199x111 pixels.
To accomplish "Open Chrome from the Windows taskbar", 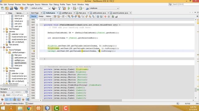I will coord(29,108).
